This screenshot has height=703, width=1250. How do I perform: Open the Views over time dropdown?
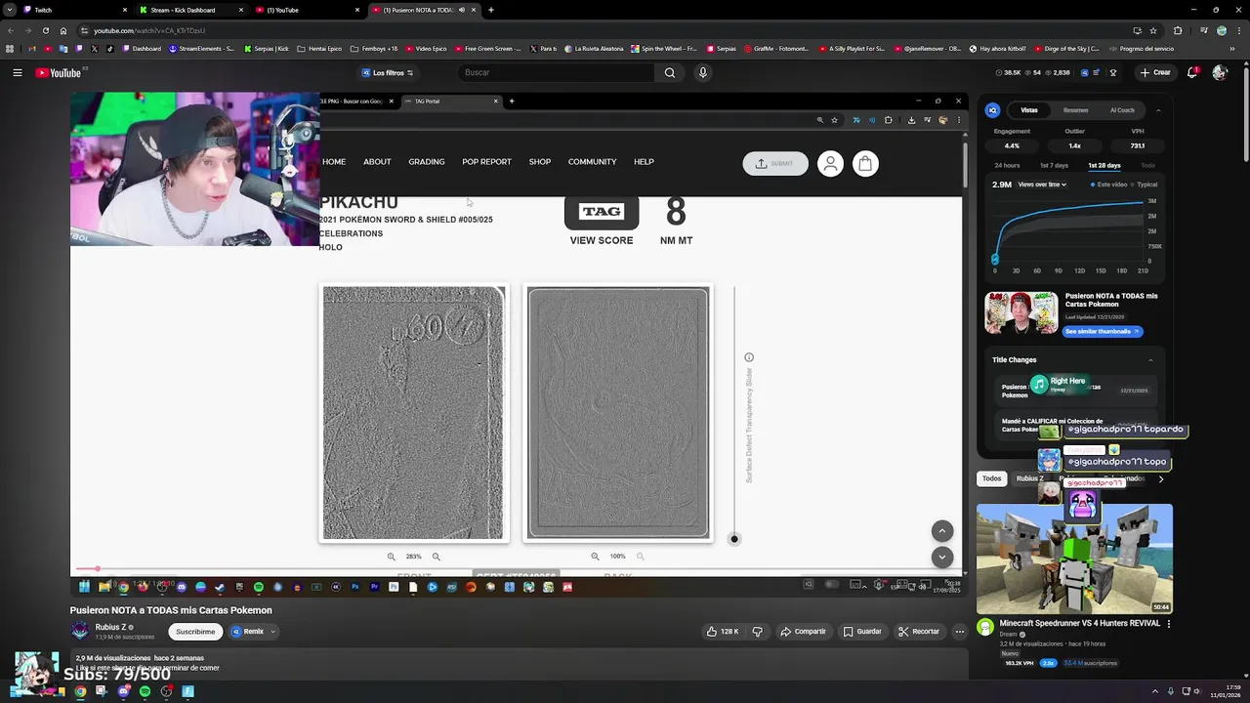[1042, 185]
